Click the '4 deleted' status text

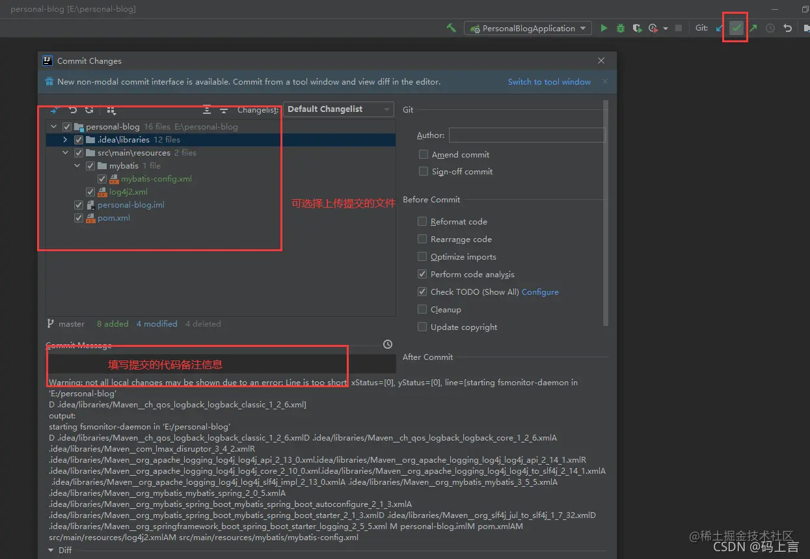pyautogui.click(x=203, y=324)
